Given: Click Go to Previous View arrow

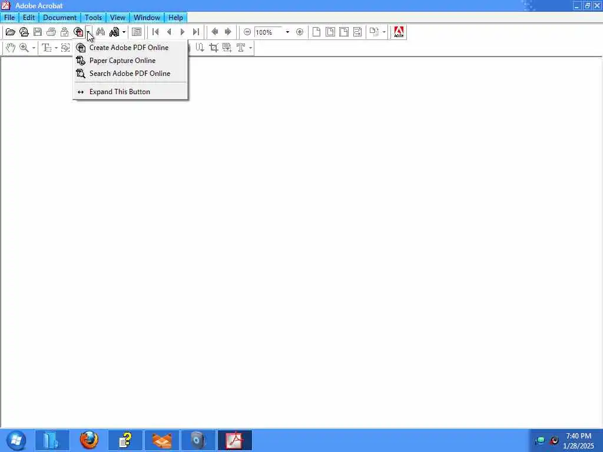Looking at the screenshot, I should click(x=214, y=32).
